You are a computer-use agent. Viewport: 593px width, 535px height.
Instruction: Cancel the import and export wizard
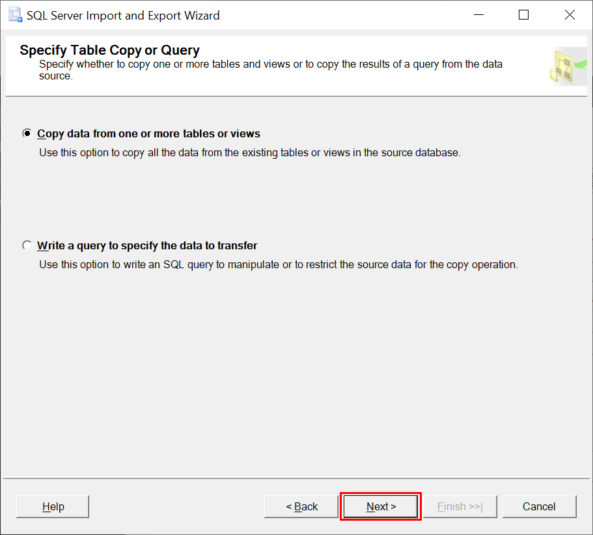tap(539, 506)
